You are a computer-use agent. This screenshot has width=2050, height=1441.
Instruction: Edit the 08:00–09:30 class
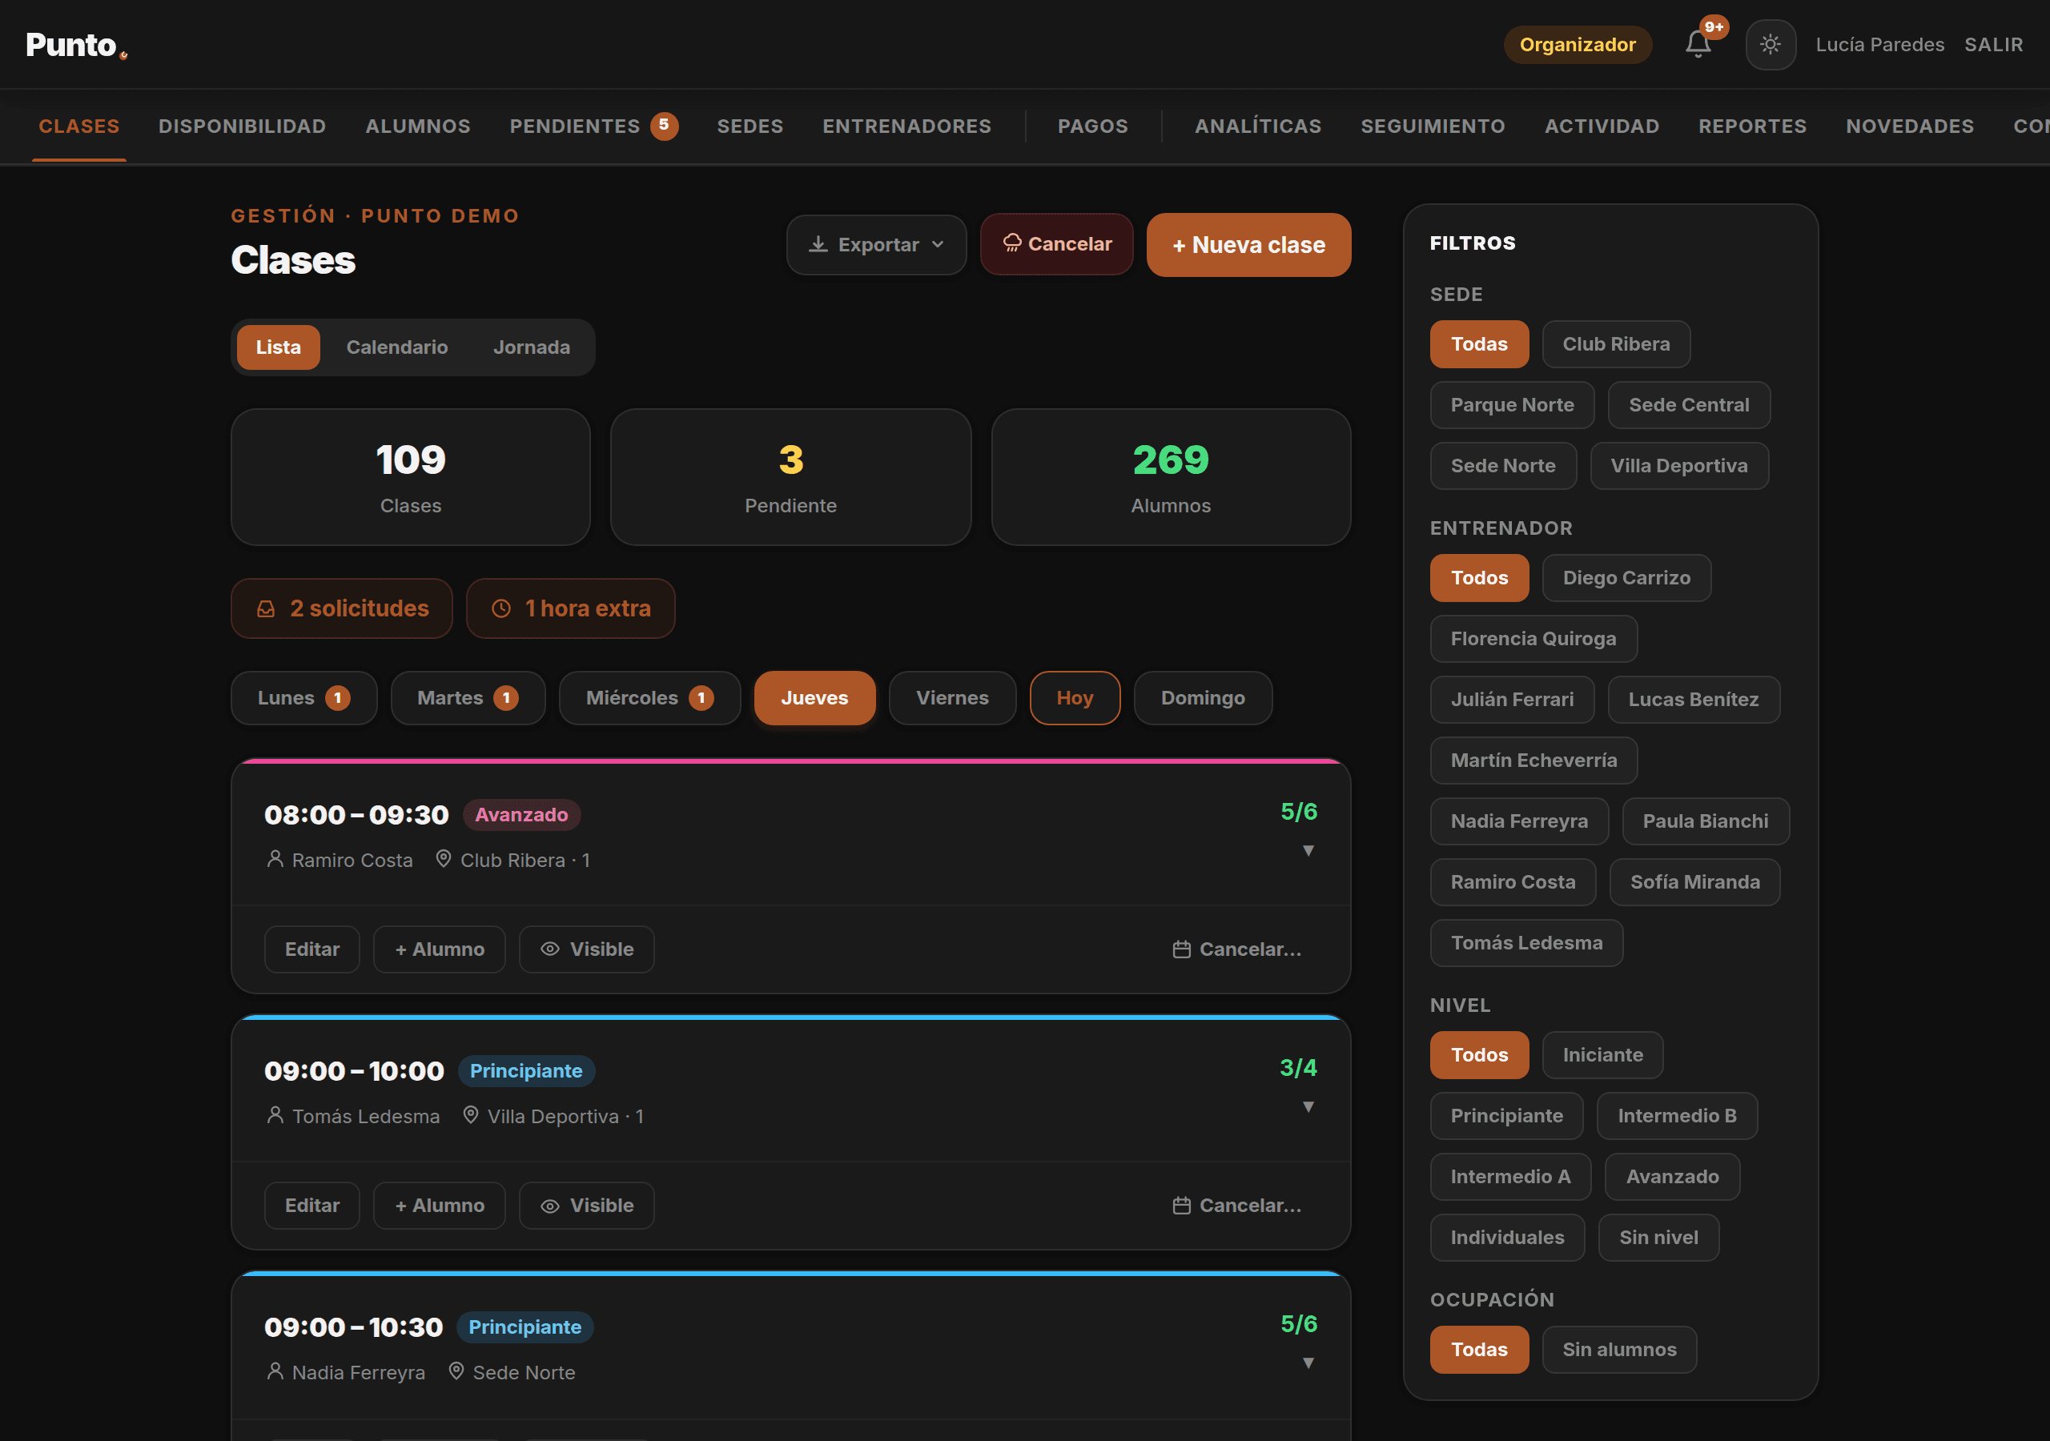tap(312, 949)
